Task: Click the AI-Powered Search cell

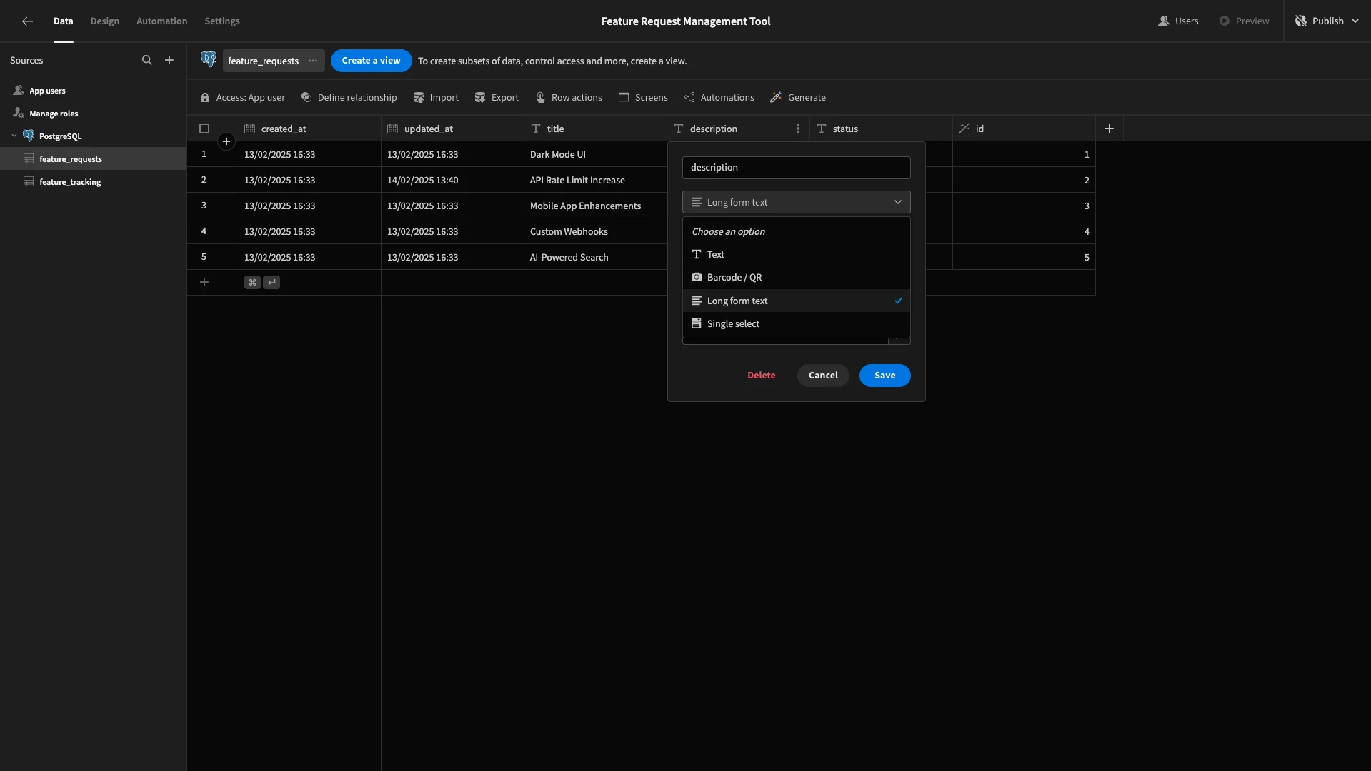Action: (x=595, y=257)
